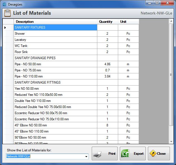Click the Description column header
This screenshot has width=176, height=165.
pyautogui.click(x=55, y=21)
